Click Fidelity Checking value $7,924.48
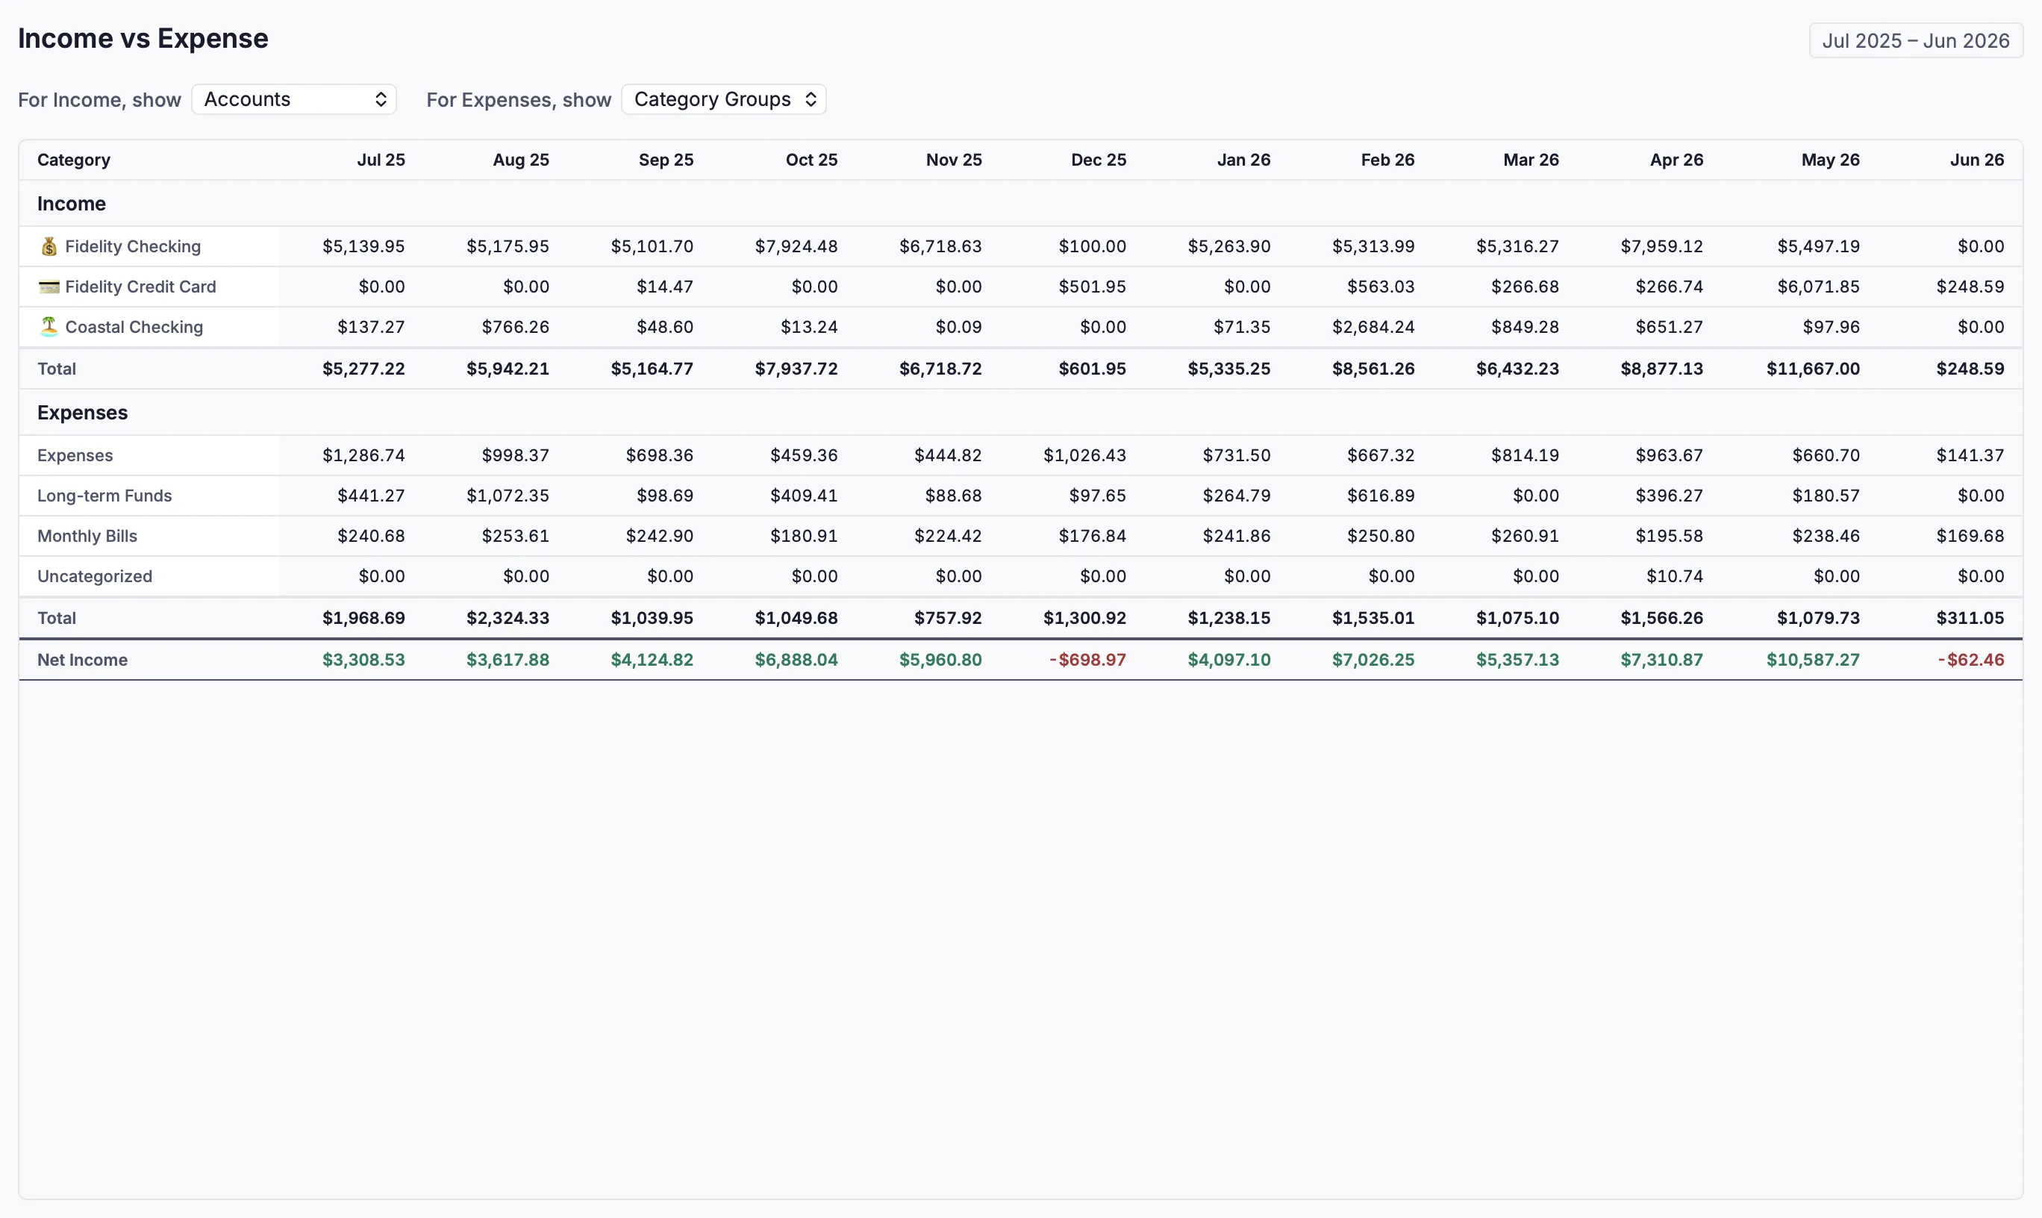The image size is (2042, 1218). (796, 246)
